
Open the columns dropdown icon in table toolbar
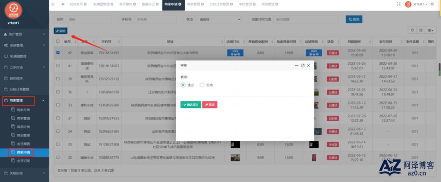coord(430,30)
